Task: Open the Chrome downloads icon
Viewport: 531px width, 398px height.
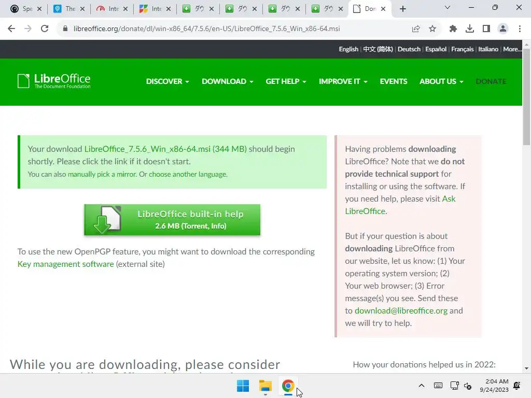Action: pos(470,29)
